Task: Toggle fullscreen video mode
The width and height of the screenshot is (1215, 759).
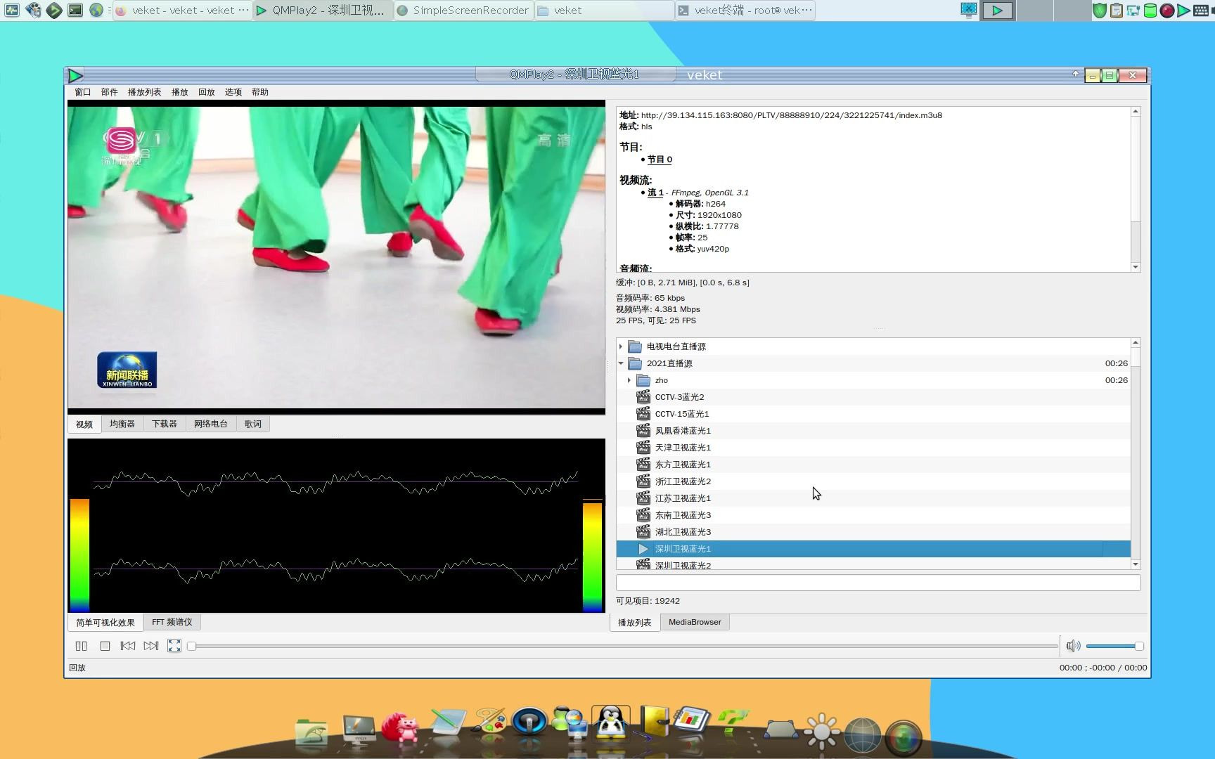Action: point(174,646)
